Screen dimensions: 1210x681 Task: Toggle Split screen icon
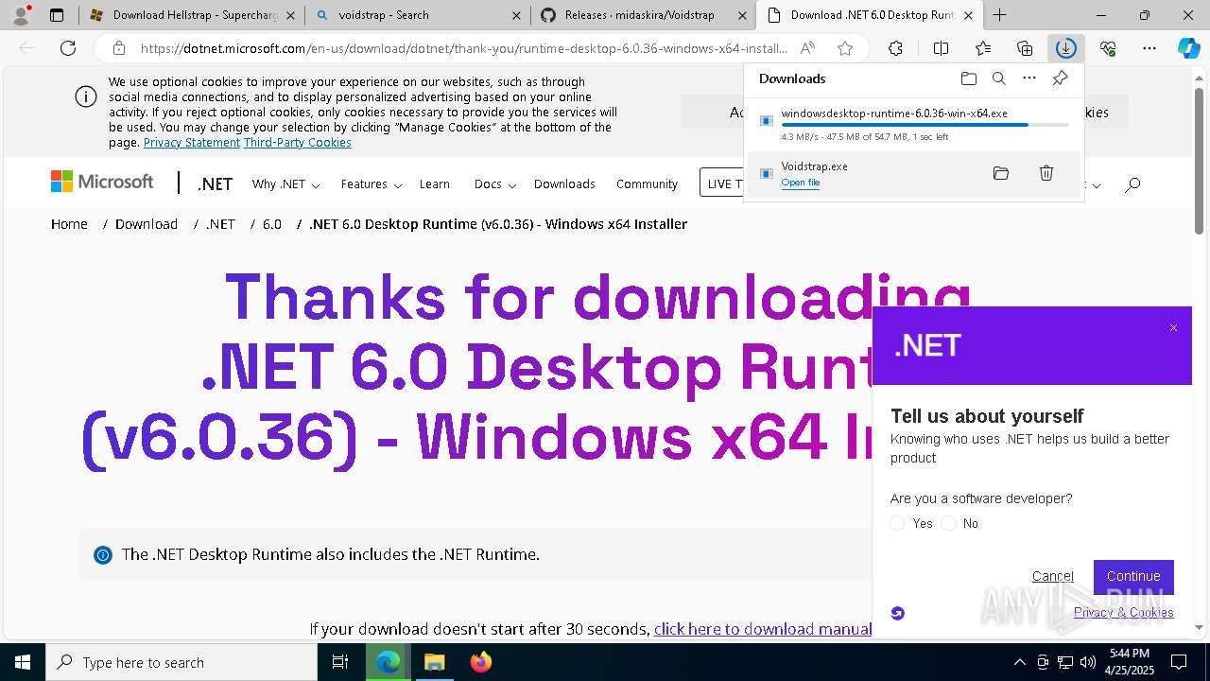[x=941, y=48]
